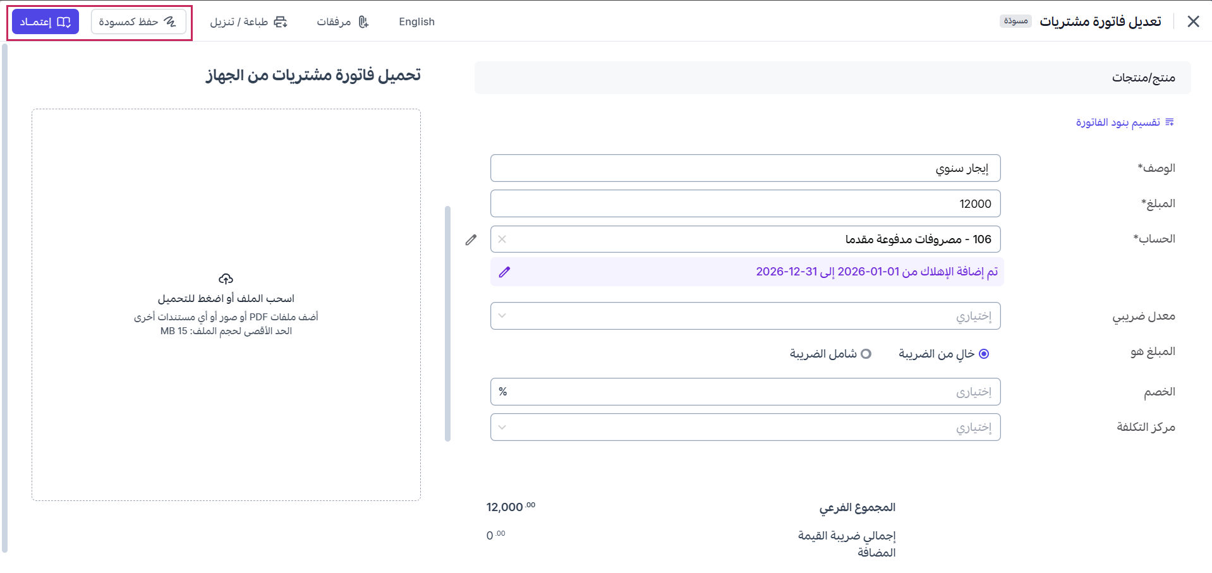Open attachments via the paperclip icon

coord(363,22)
